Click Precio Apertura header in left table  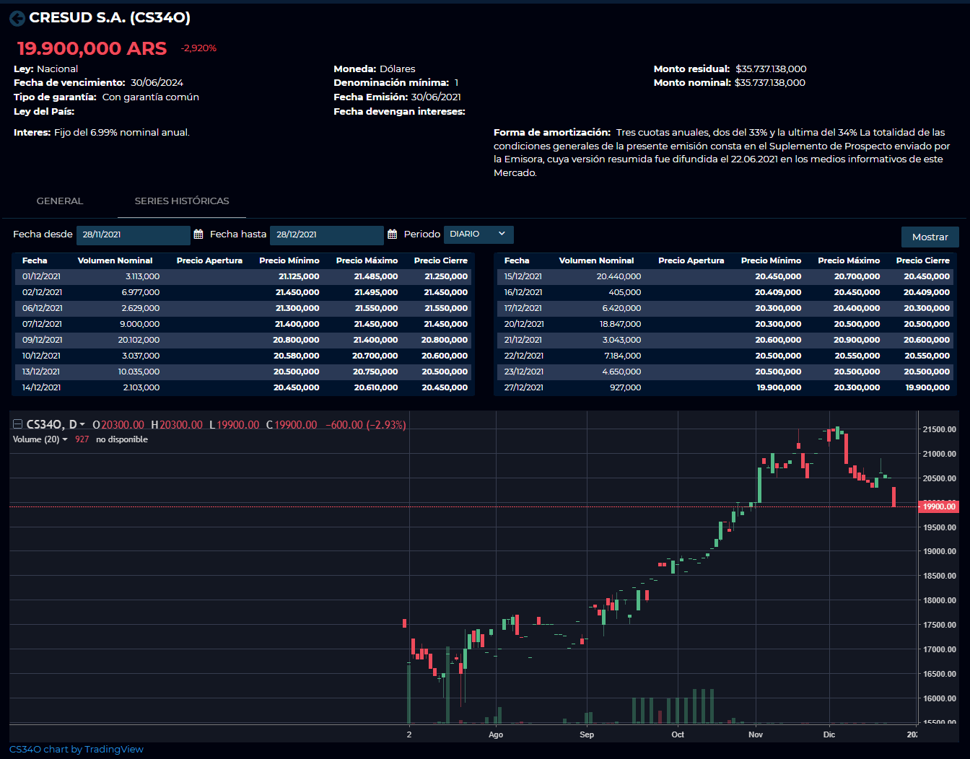pyautogui.click(x=209, y=260)
